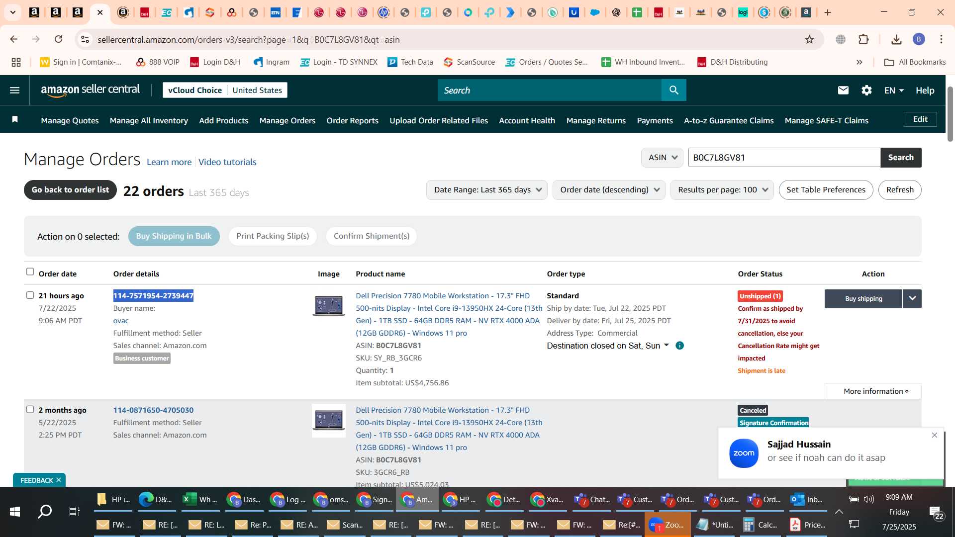Open the browser downloads icon

point(896,39)
